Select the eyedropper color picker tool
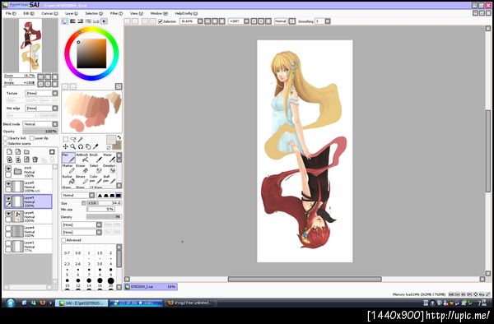 [x=96, y=146]
